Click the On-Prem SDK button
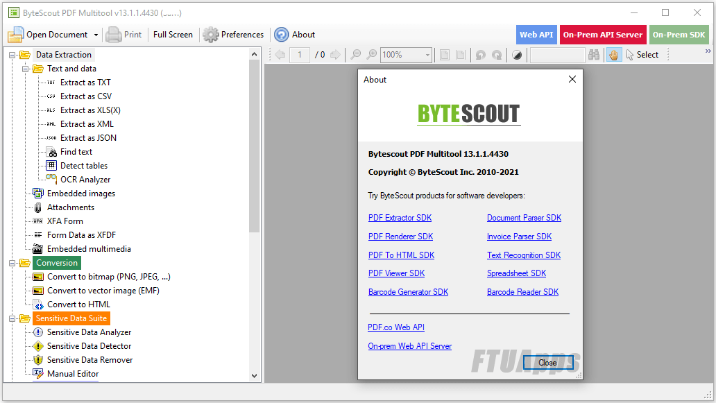The width and height of the screenshot is (716, 403). click(x=679, y=35)
